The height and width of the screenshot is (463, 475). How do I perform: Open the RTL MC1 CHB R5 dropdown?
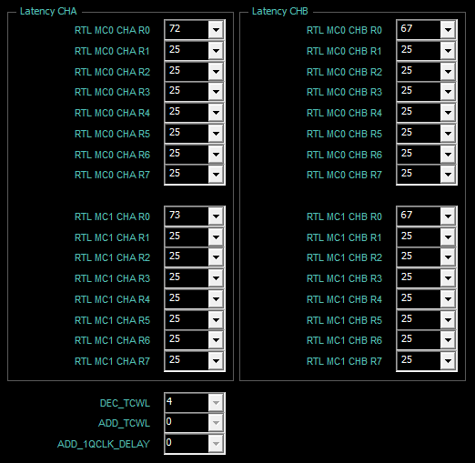click(x=448, y=320)
